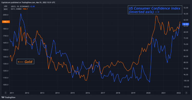Click the 2000.0 tick on left price axis
192x100 pixels.
[6, 15]
